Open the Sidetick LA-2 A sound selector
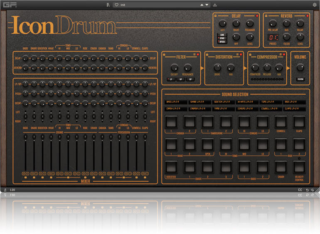The height and width of the screenshot is (234, 320). click(x=223, y=102)
